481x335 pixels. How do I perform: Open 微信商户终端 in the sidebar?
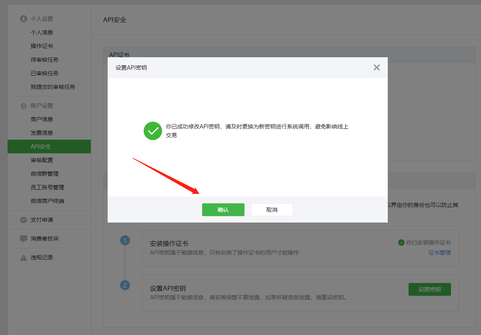tap(48, 201)
